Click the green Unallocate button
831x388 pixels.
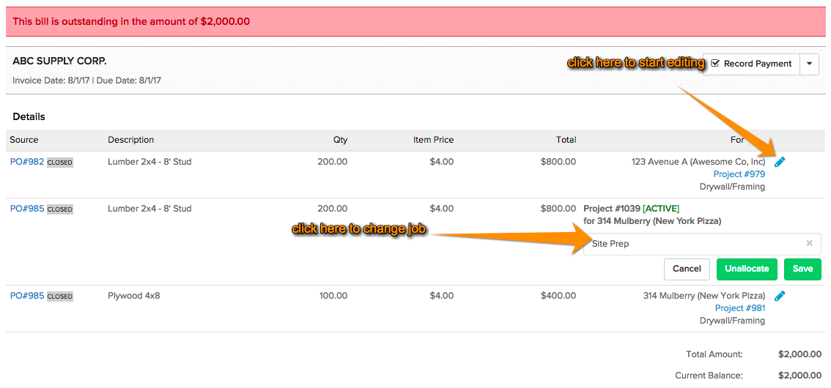747,269
